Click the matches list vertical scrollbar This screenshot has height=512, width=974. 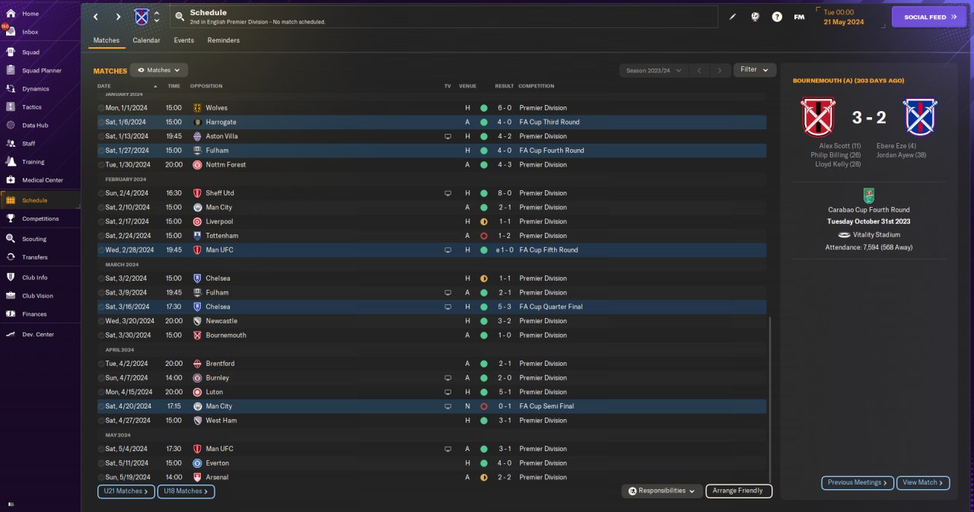(x=770, y=399)
